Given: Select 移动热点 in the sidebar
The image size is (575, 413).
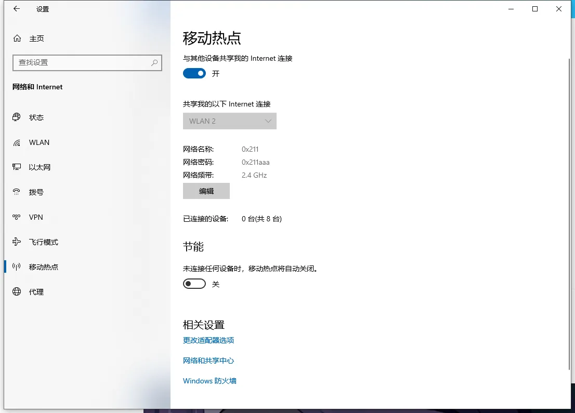Looking at the screenshot, I should [x=44, y=267].
